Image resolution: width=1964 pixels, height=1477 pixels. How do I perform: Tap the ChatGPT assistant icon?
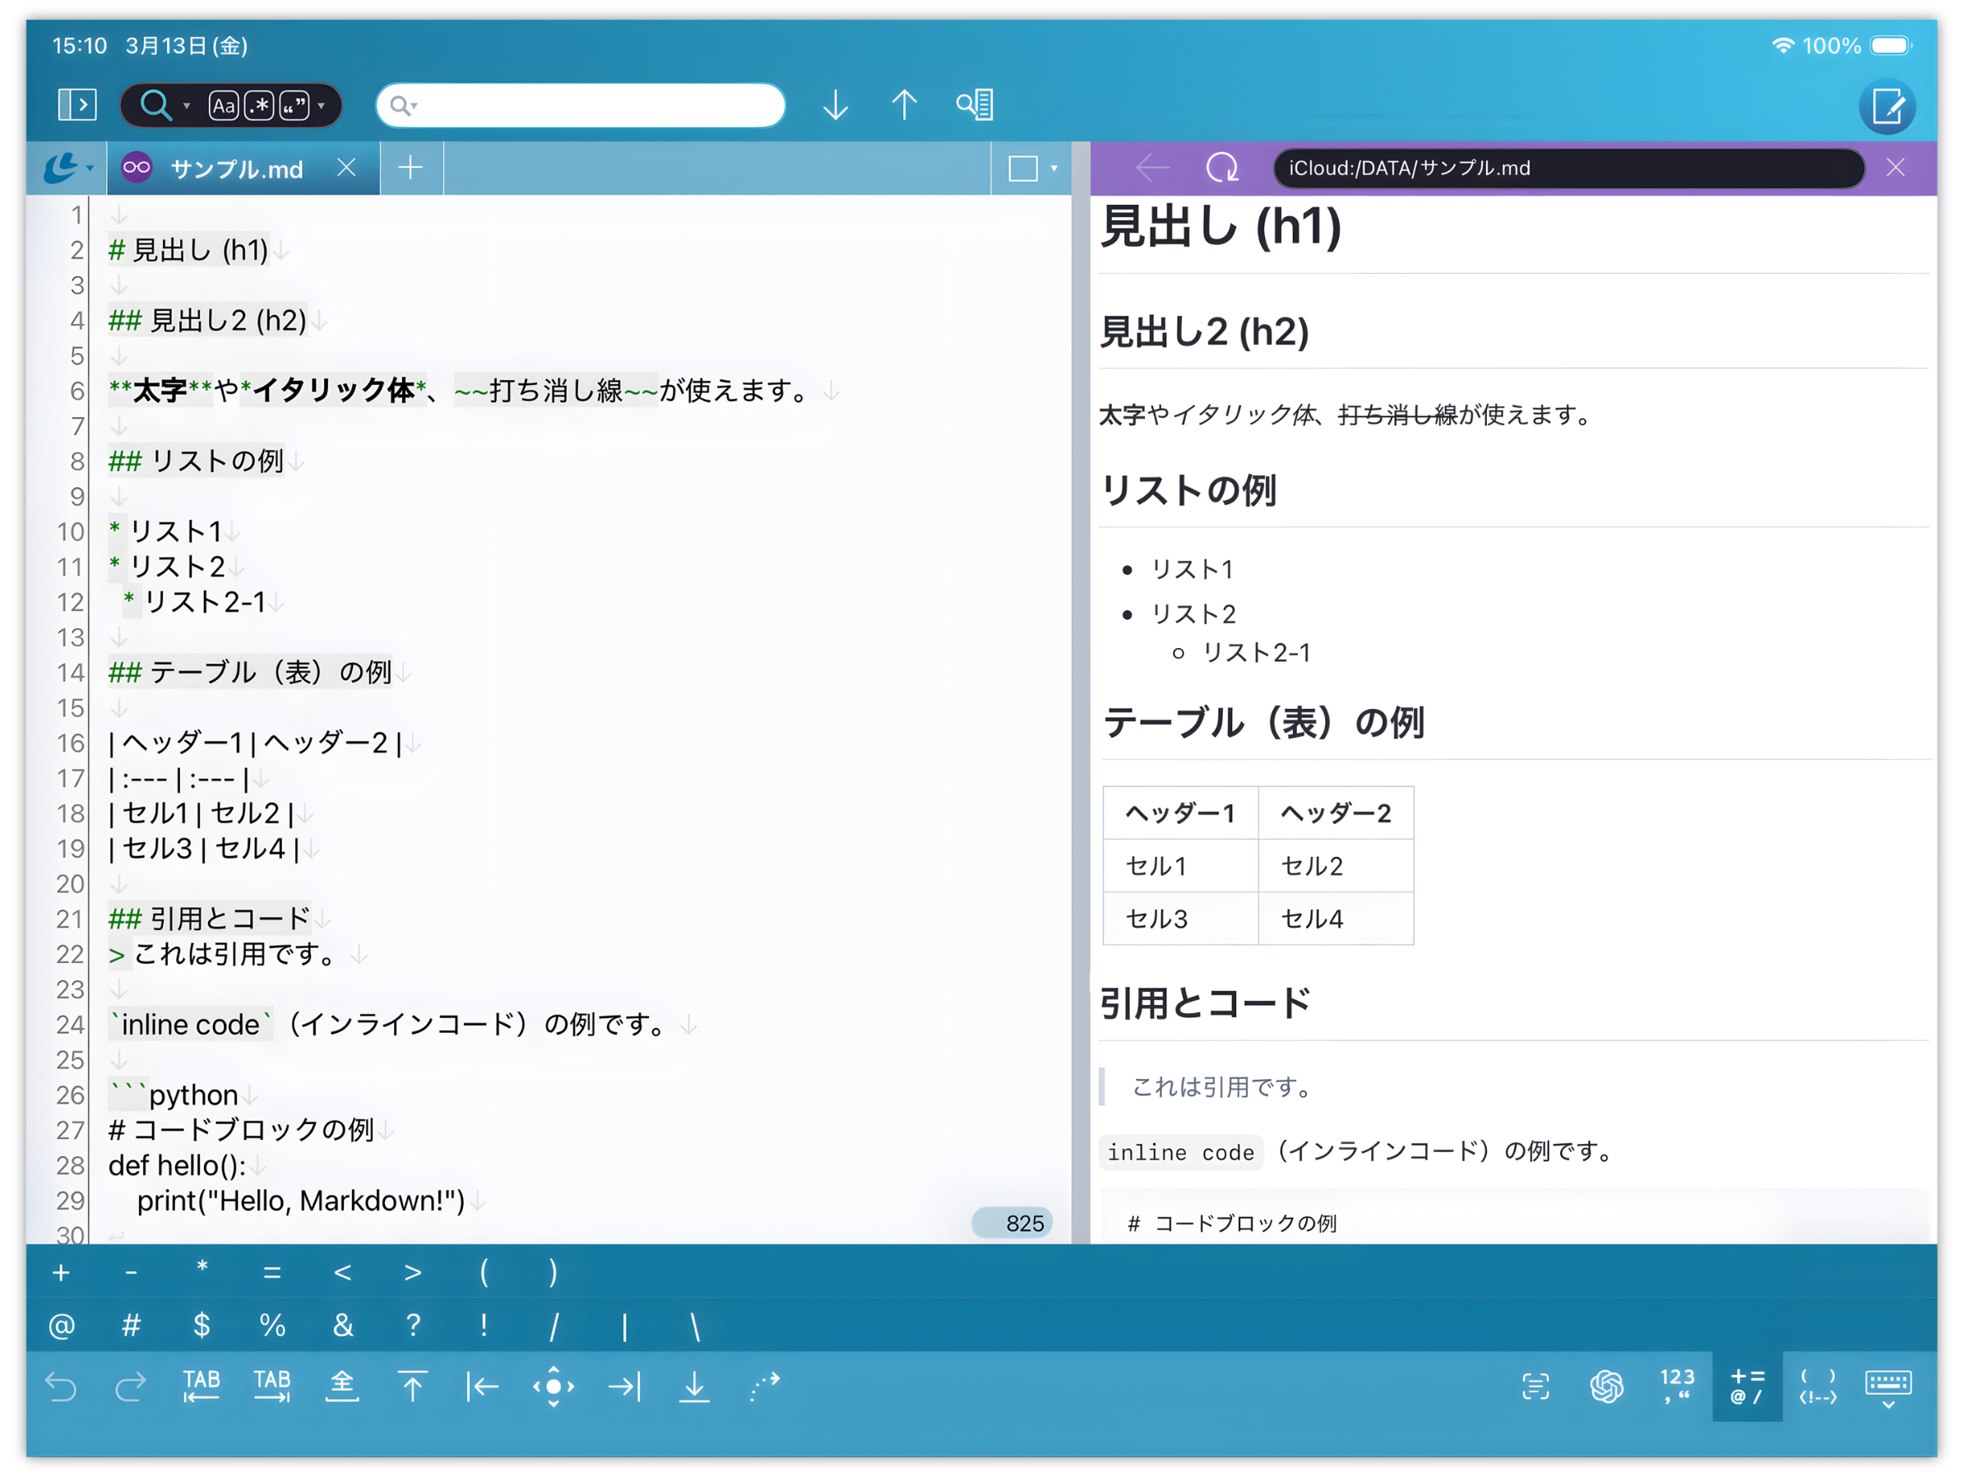coord(1606,1386)
